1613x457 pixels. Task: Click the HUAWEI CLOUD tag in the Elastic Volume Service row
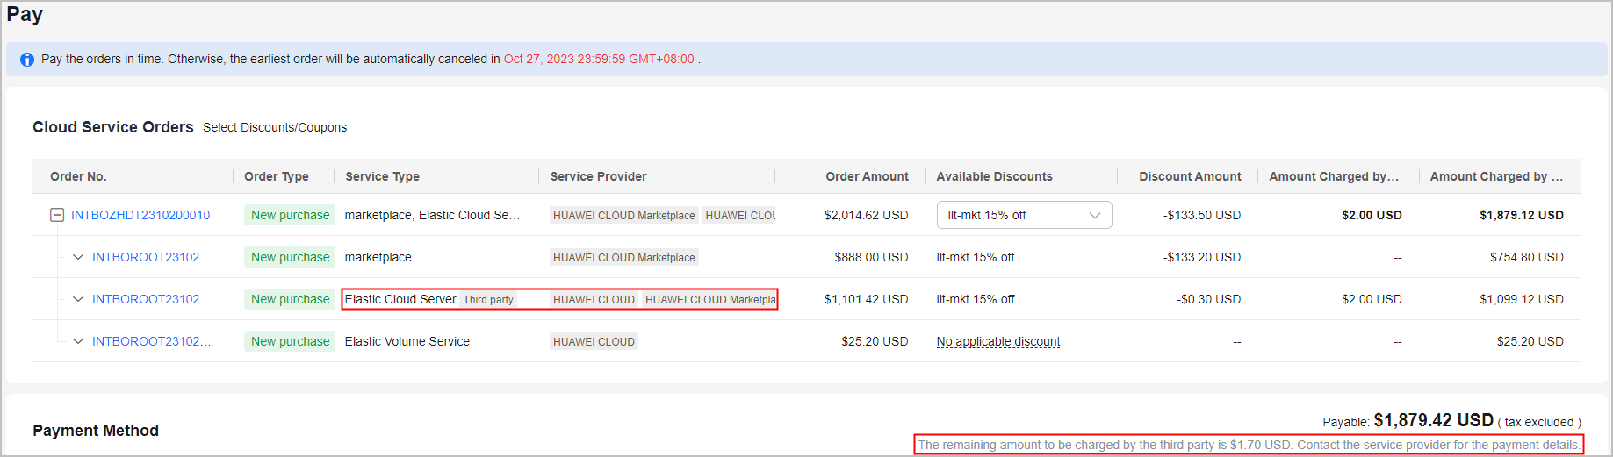point(594,342)
